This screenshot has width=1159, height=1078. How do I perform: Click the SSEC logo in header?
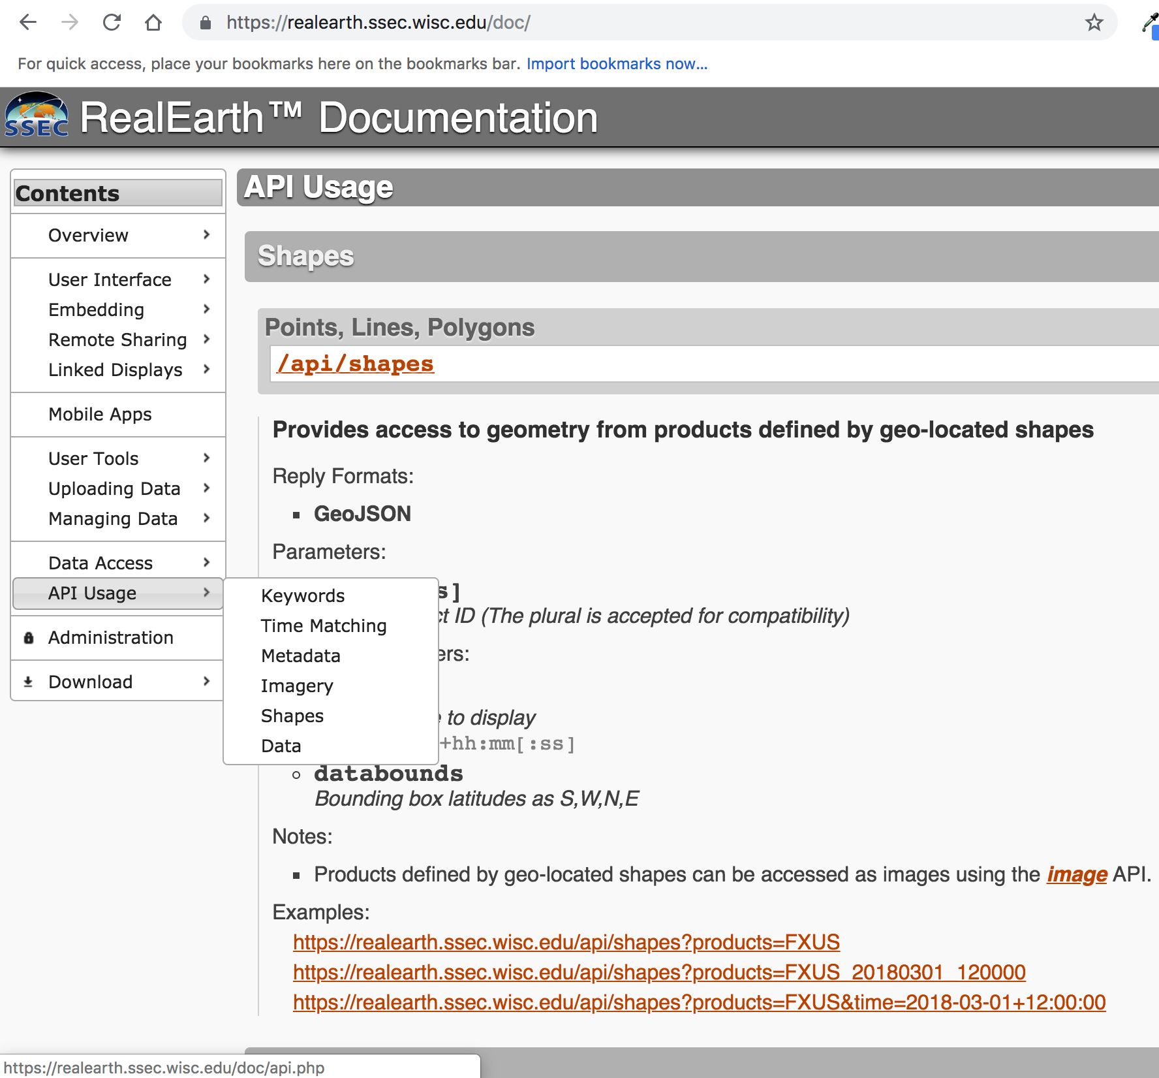37,115
